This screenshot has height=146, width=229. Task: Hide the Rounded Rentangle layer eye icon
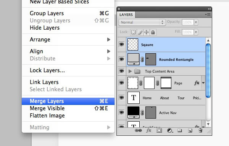pos(121,59)
